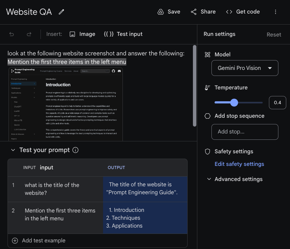The width and height of the screenshot is (290, 249).
Task: Open the three-dot more options menu
Action: tap(276, 12)
